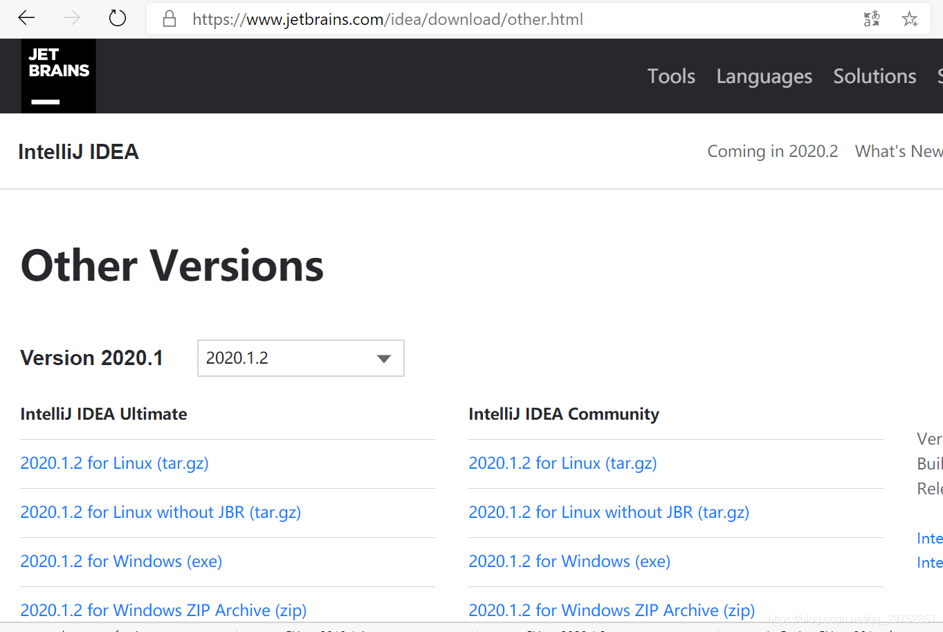Download Community 2020.1.2 Linux without JBR
The height and width of the screenshot is (632, 943).
pyautogui.click(x=609, y=512)
